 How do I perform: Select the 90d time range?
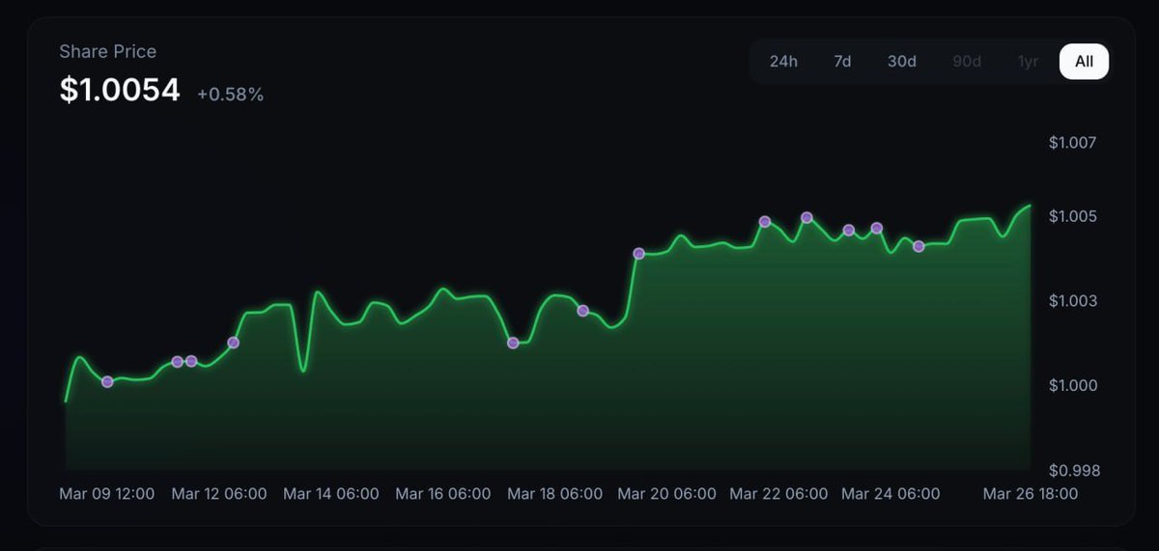pyautogui.click(x=967, y=62)
